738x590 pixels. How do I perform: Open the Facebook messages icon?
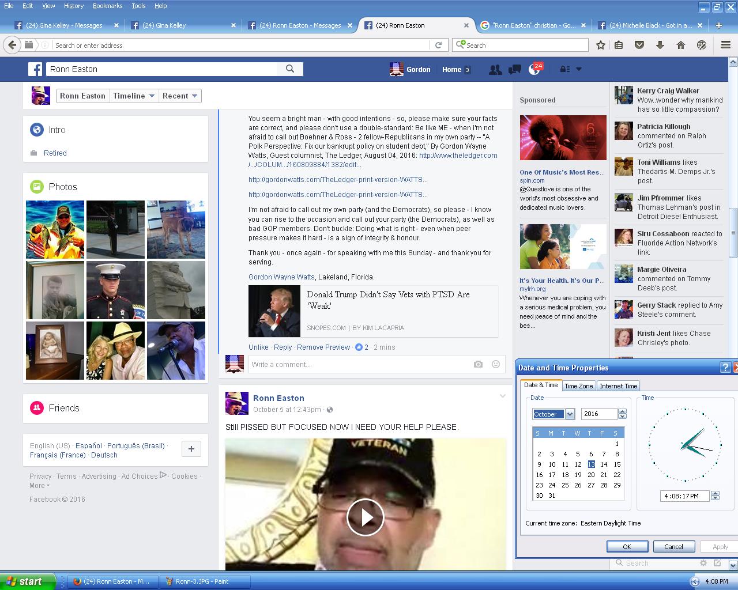tap(515, 70)
